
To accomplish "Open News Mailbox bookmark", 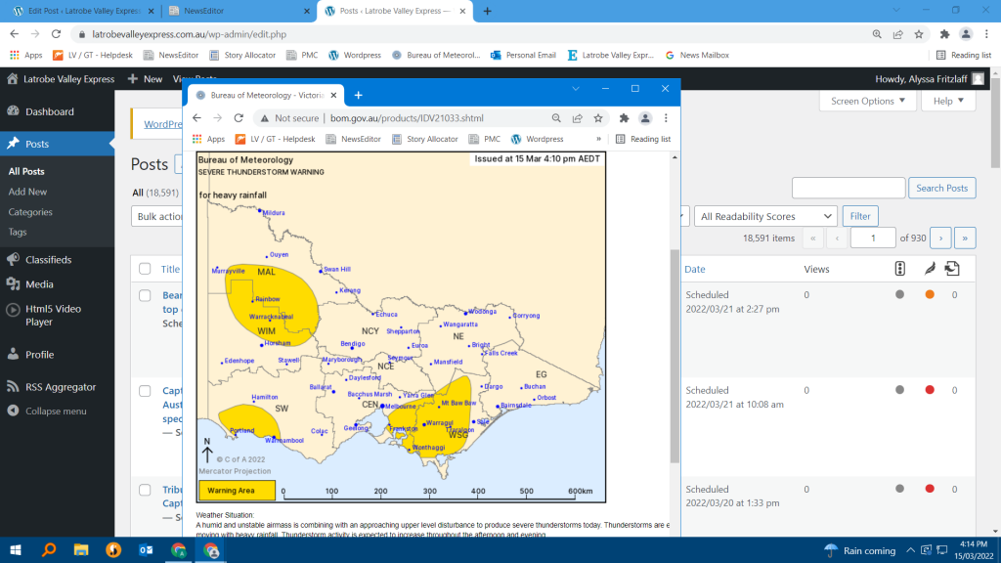I will (x=697, y=55).
